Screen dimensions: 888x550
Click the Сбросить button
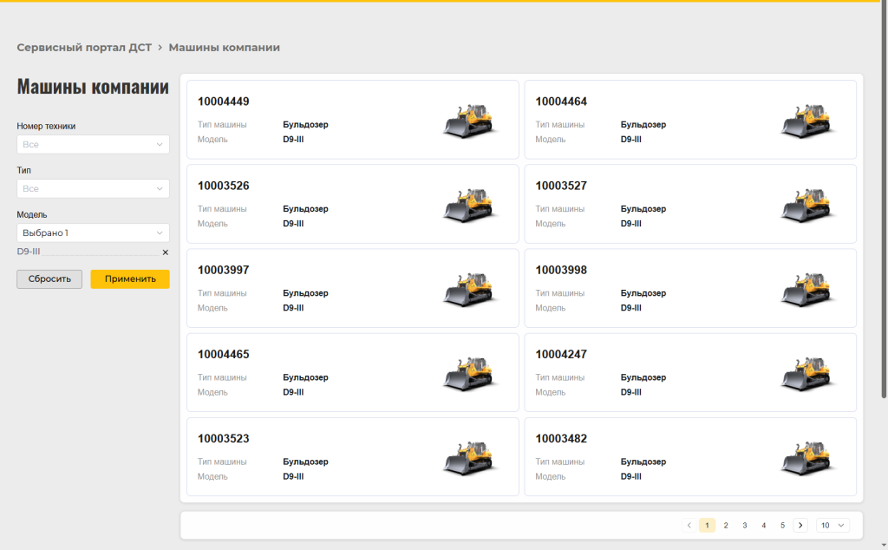pos(49,278)
